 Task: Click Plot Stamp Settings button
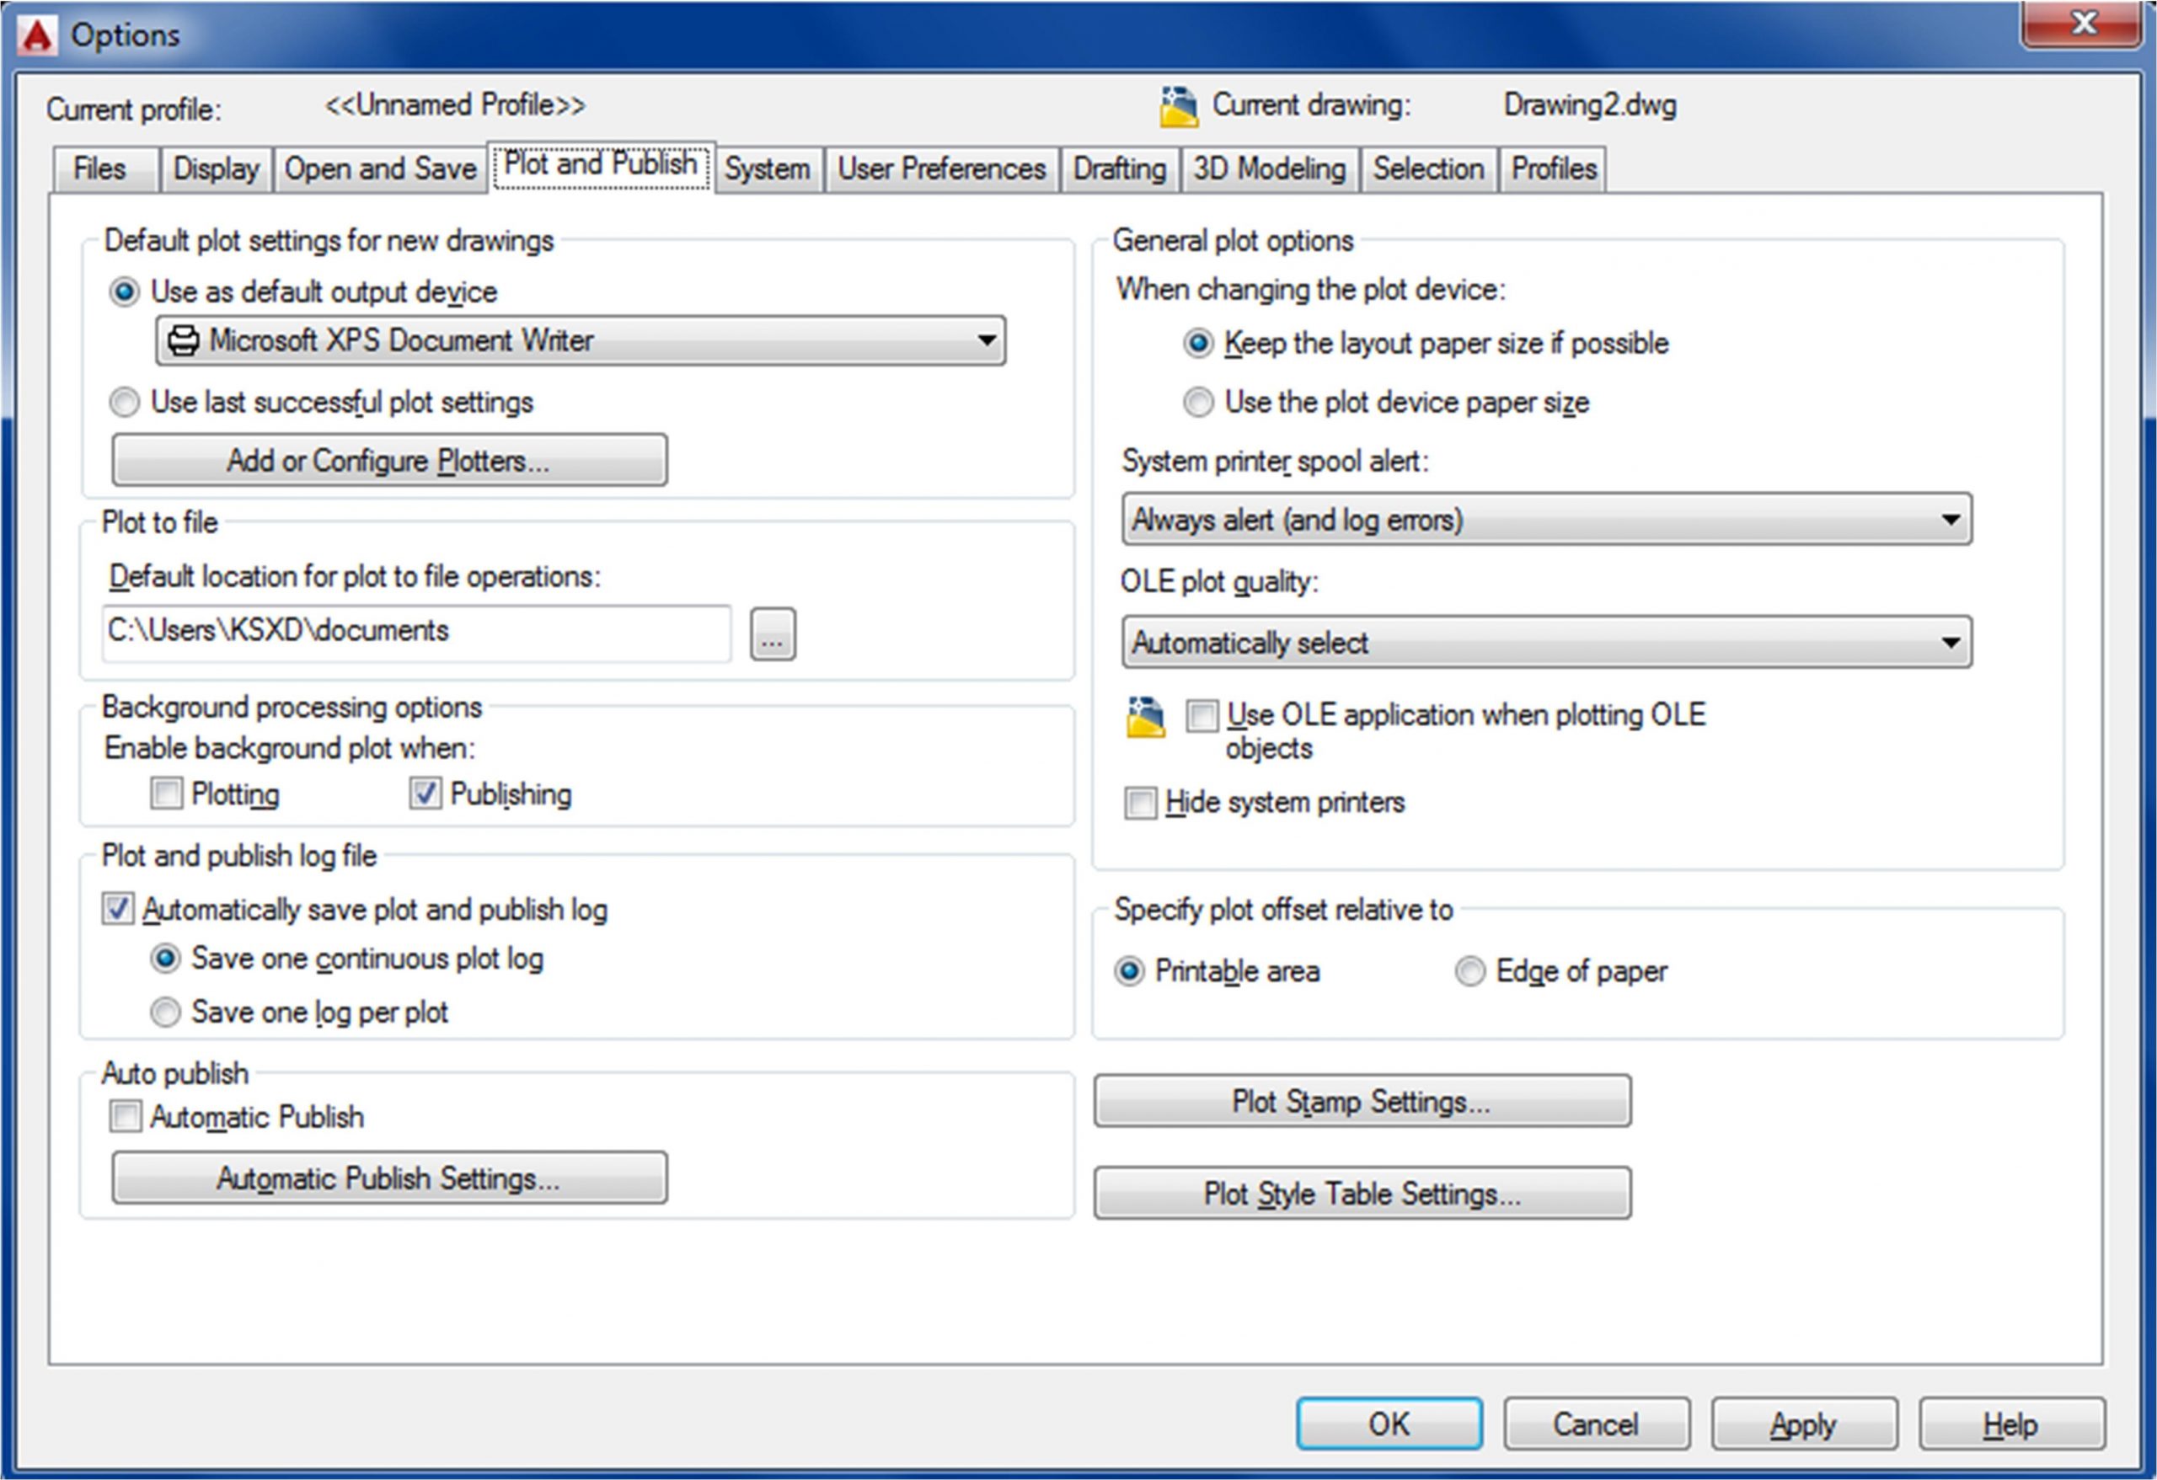click(x=1362, y=1102)
